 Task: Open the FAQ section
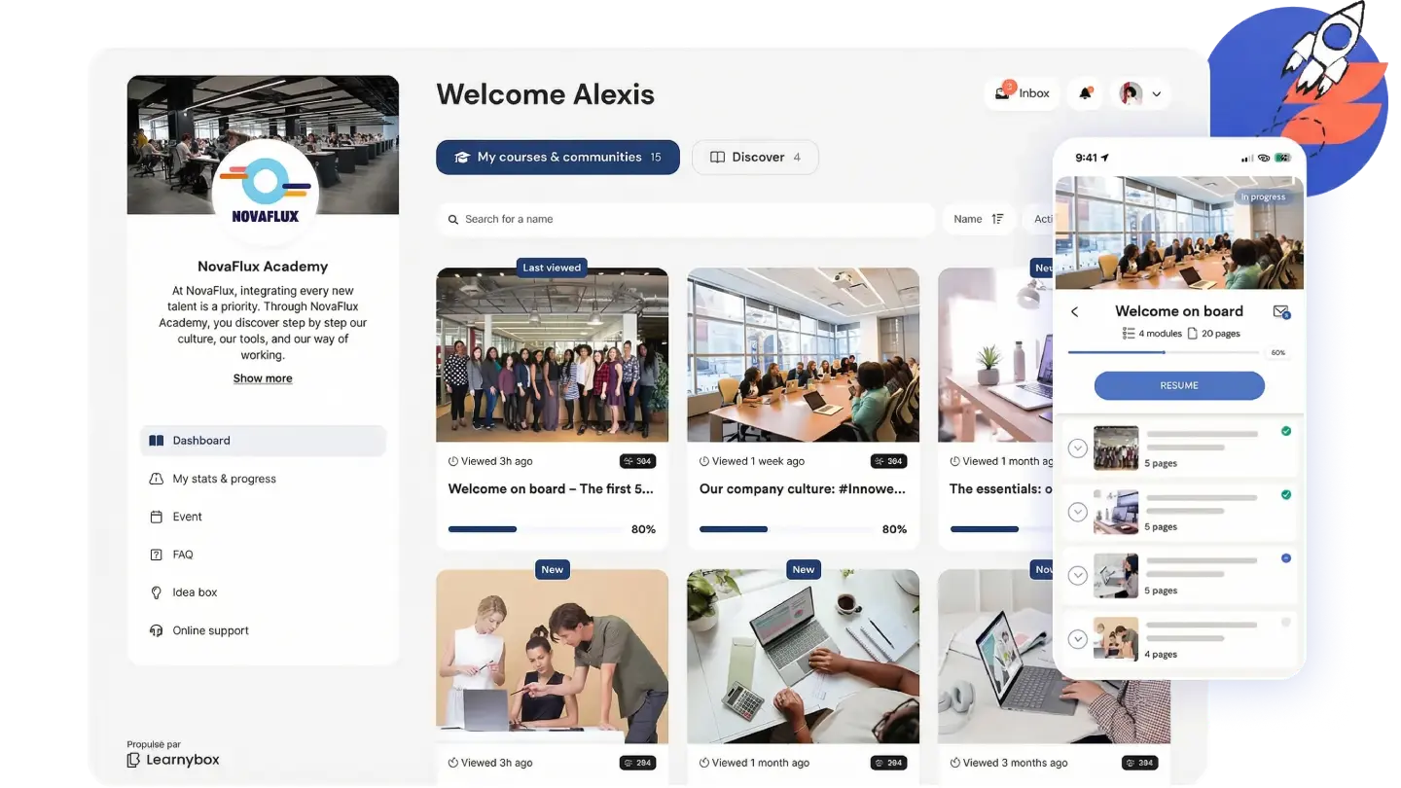click(181, 554)
